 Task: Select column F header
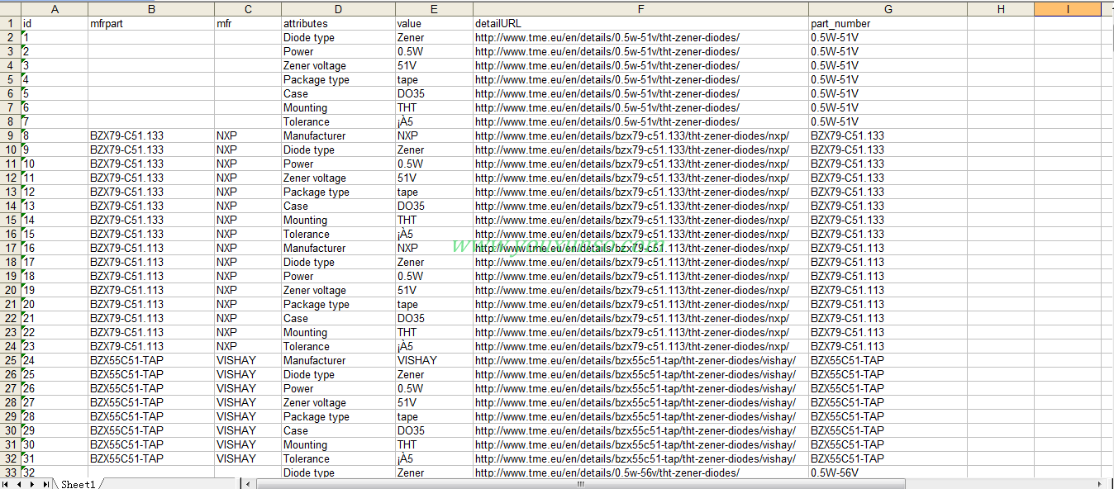[640, 9]
